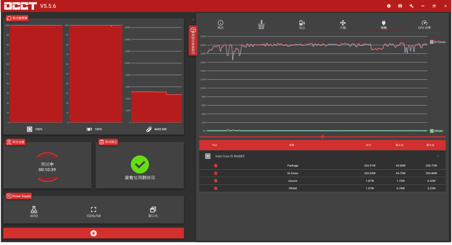The width and height of the screenshot is (452, 245).
Task: Click the CPU usage icon showing 100%
Action: tap(29, 129)
